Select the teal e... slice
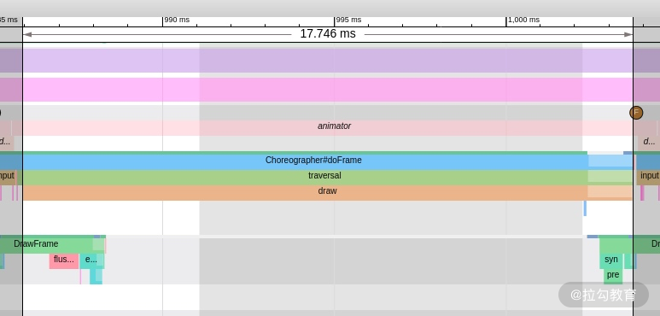This screenshot has height=316, width=660. (91, 260)
